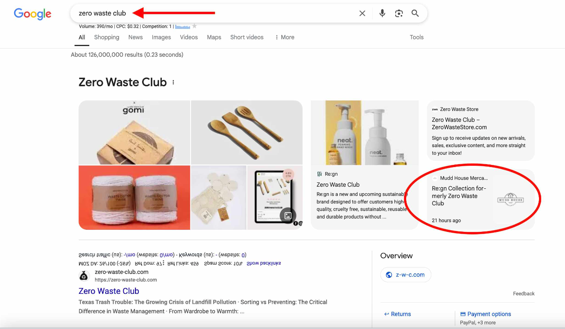The width and height of the screenshot is (565, 329).
Task: Expand the More search filters menu
Action: (x=285, y=37)
